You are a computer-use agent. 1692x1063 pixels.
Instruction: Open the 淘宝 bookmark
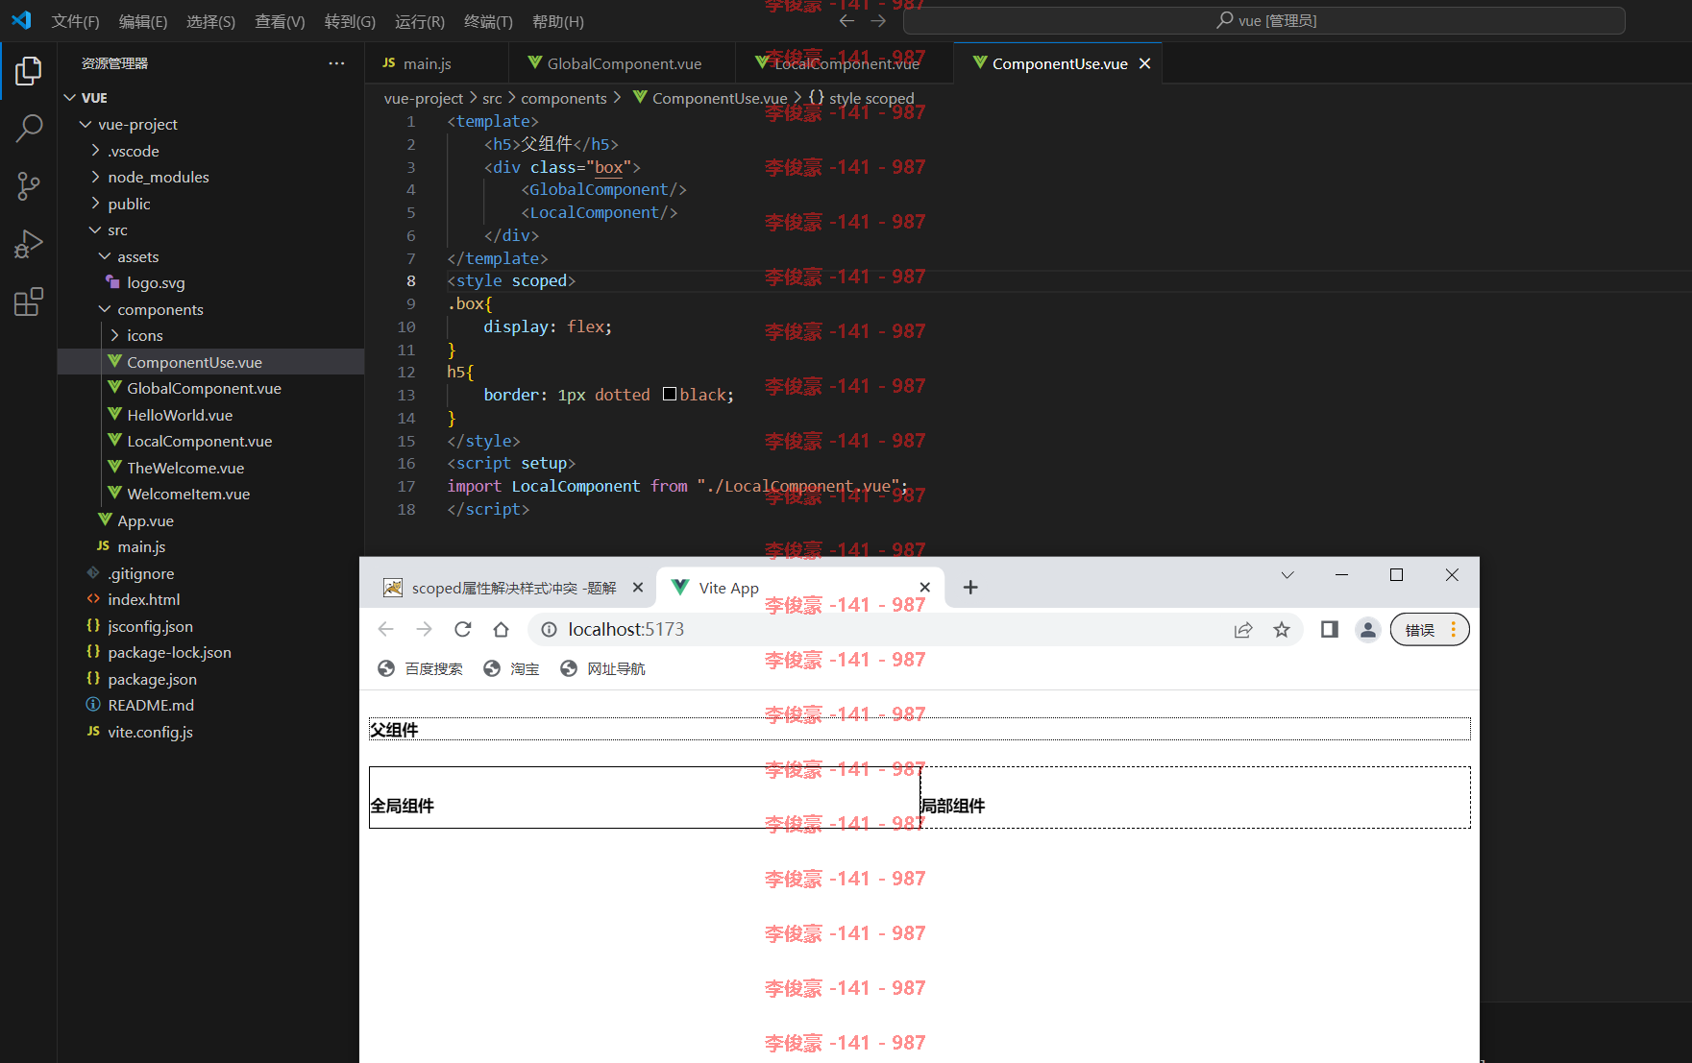click(511, 668)
